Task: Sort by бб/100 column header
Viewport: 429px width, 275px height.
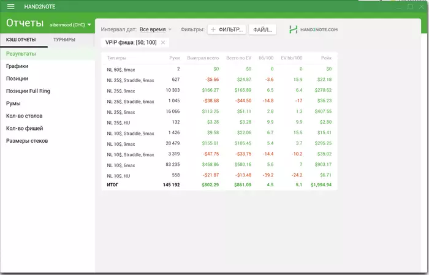Action: [x=266, y=58]
